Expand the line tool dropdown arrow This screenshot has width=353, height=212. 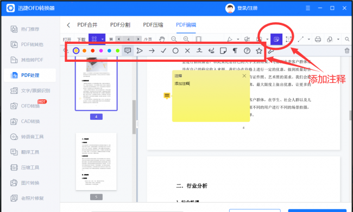(309, 40)
